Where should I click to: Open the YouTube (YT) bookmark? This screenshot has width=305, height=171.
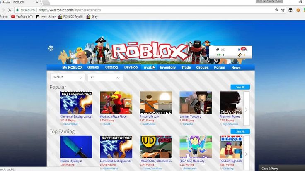coord(22,17)
